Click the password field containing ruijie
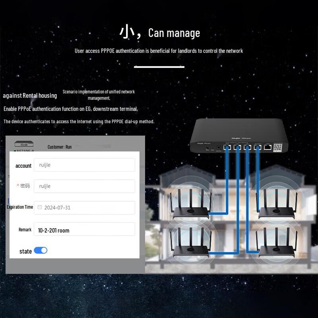This screenshot has height=318, width=318. point(84,186)
